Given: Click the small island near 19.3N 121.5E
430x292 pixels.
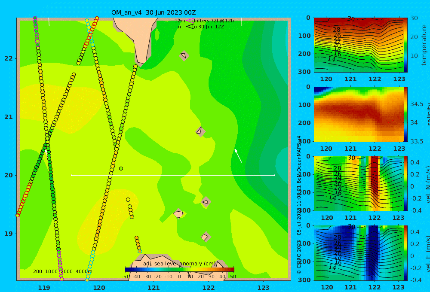Looking at the screenshot, I should [178, 213].
